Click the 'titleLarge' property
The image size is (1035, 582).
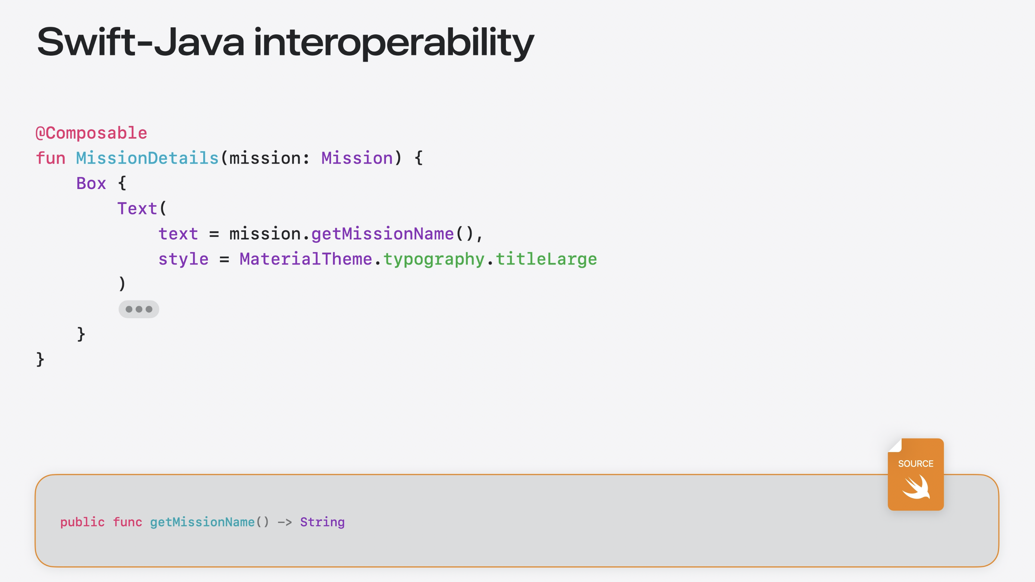(x=546, y=260)
